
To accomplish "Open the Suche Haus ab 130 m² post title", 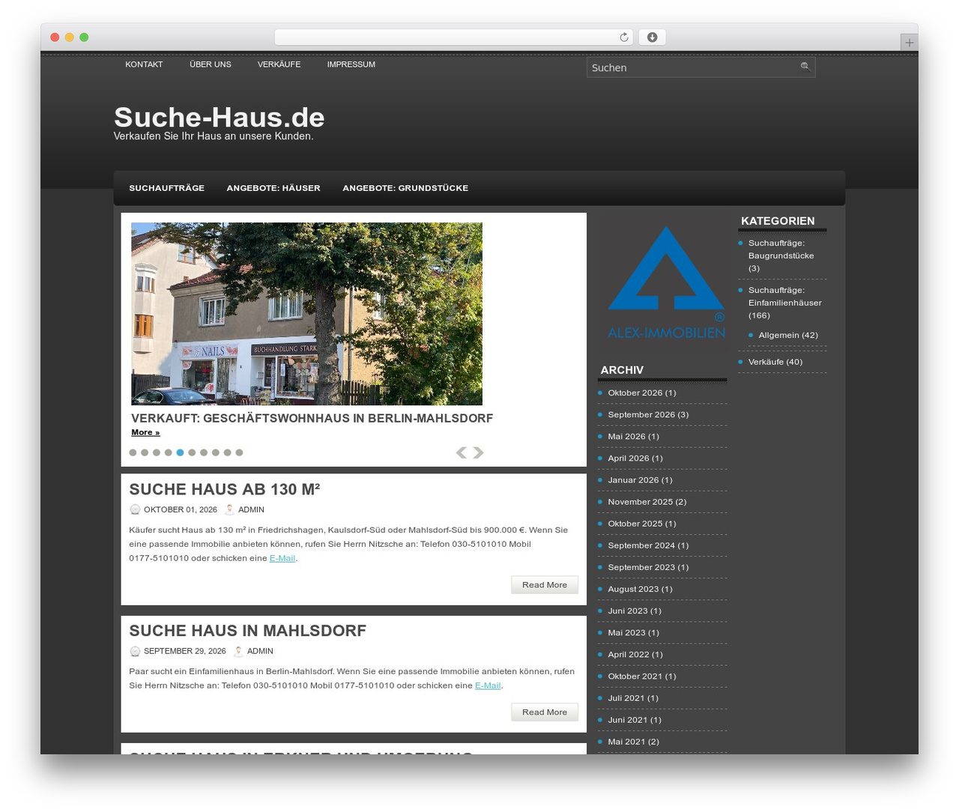I will [225, 489].
